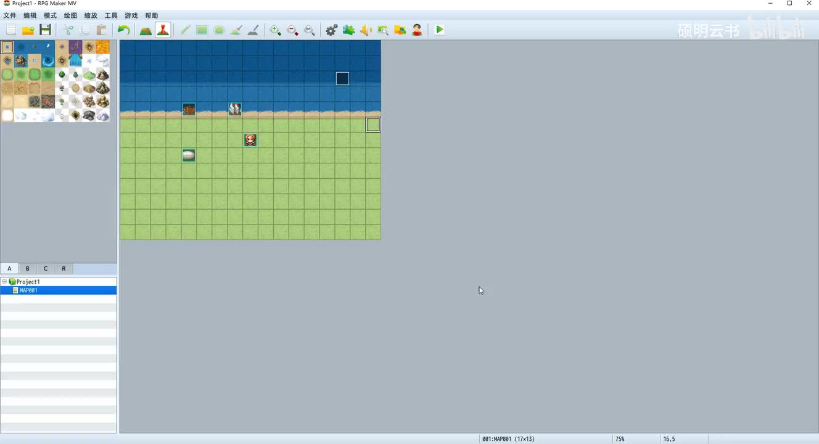Open the 工具 menu
The width and height of the screenshot is (819, 444).
[111, 15]
